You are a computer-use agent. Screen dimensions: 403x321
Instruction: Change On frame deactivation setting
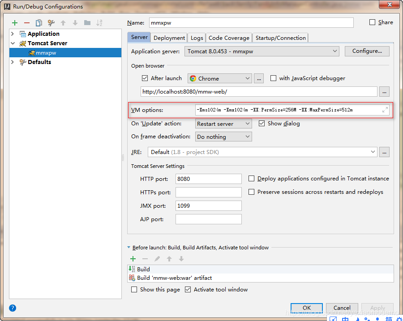click(x=223, y=137)
